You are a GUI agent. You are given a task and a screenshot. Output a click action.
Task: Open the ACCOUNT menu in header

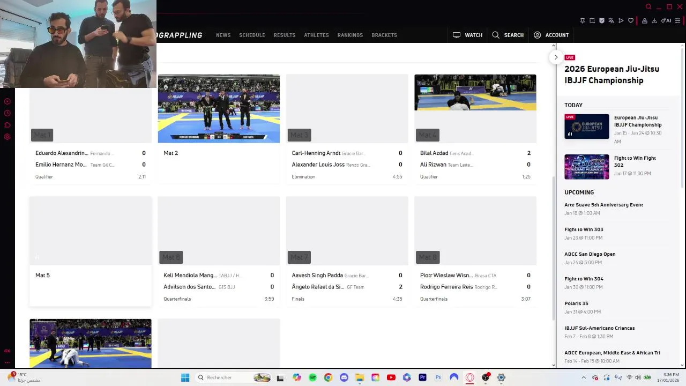(x=551, y=35)
